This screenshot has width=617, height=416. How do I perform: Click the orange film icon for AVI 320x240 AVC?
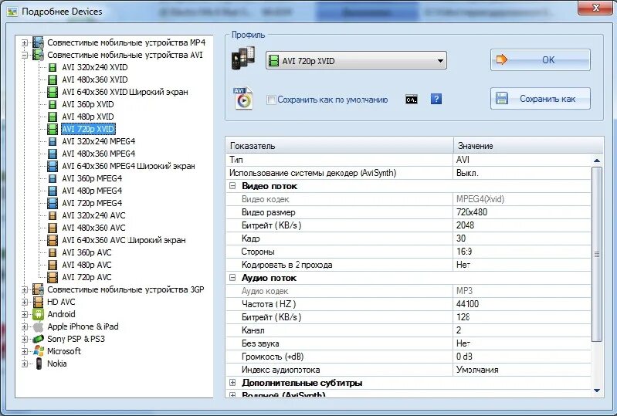click(x=53, y=215)
